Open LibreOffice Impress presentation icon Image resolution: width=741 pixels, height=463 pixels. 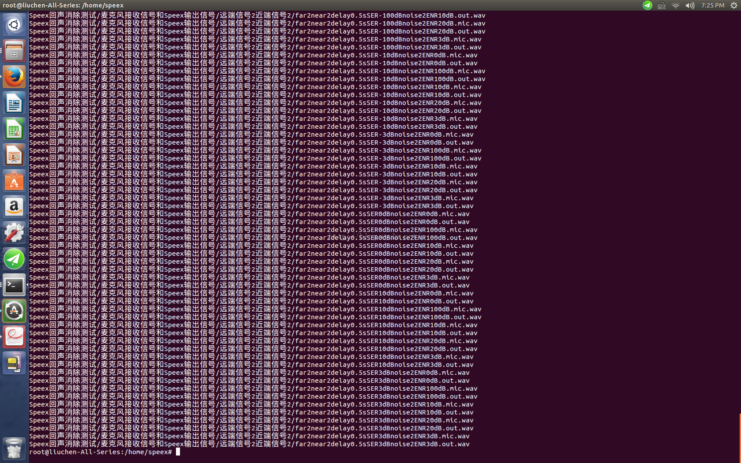click(x=14, y=155)
